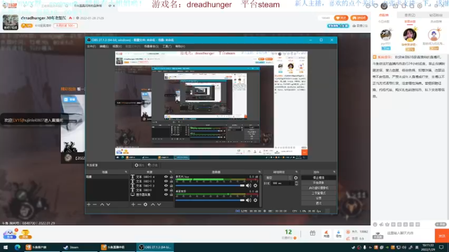Toggle visibility of the fourth text (GDI+) source
The image size is (449, 252).
(x=166, y=190)
